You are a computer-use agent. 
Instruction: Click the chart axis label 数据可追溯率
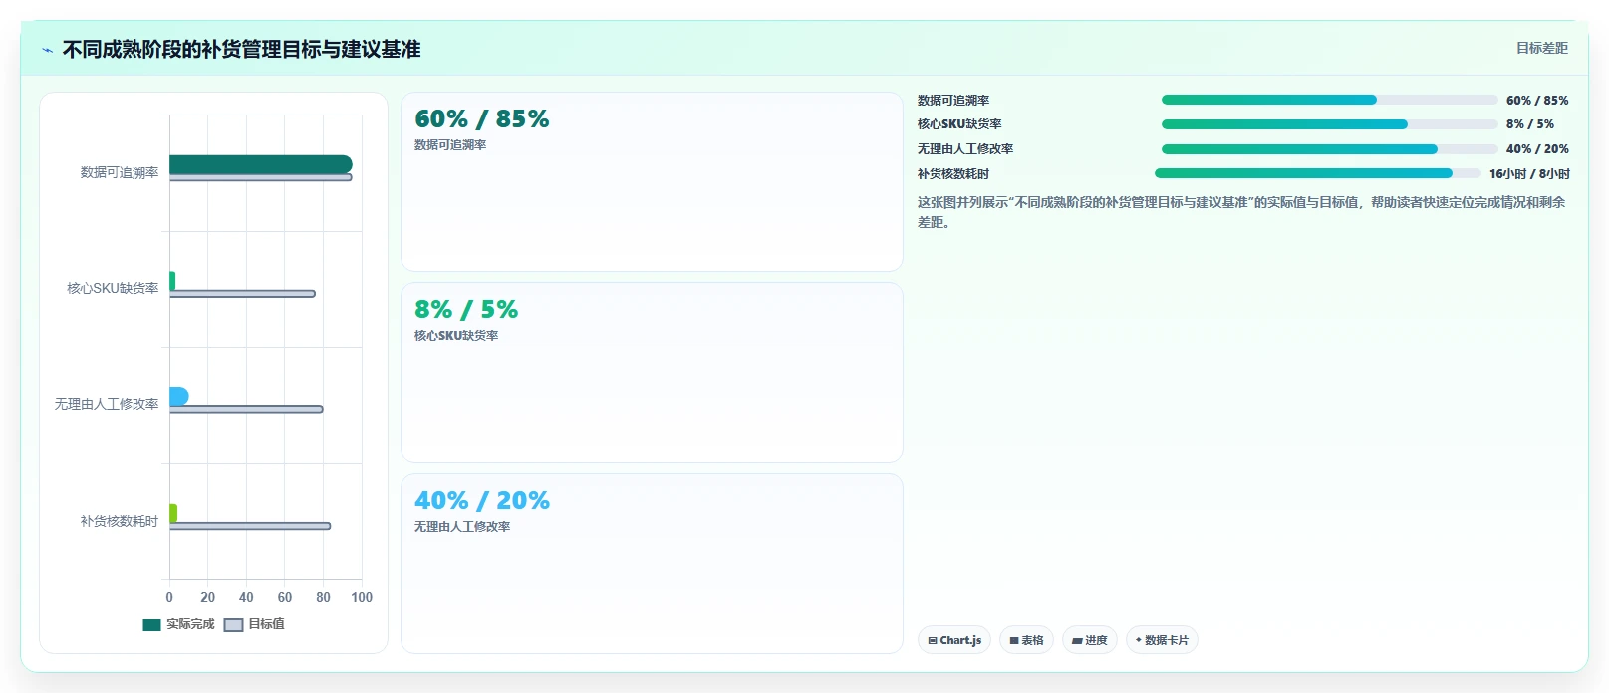click(x=120, y=172)
